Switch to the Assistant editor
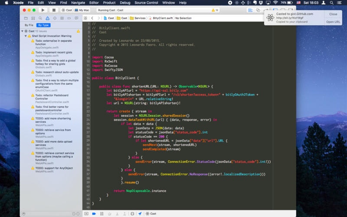Screen dimensions: 347x217 pyautogui.click(x=258, y=10)
